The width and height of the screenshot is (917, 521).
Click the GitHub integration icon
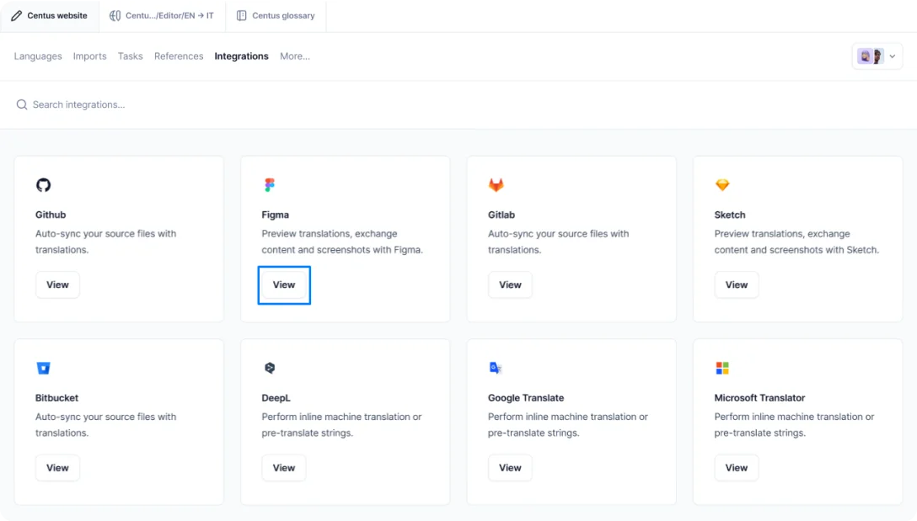pyautogui.click(x=43, y=184)
